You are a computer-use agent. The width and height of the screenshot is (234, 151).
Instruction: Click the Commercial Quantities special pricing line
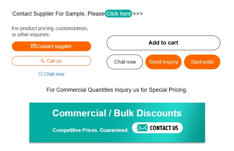(117, 90)
